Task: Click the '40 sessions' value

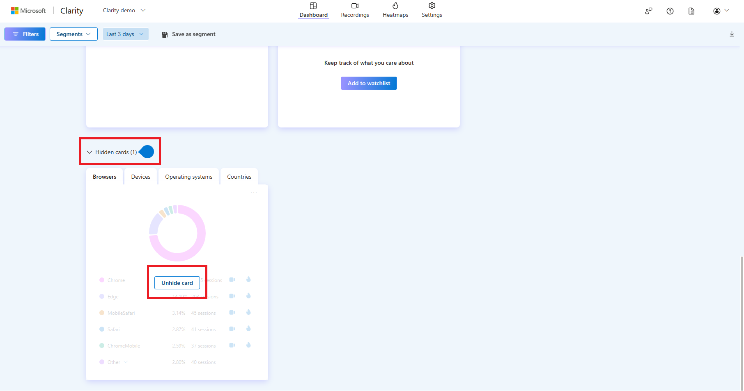Action: [x=203, y=362]
